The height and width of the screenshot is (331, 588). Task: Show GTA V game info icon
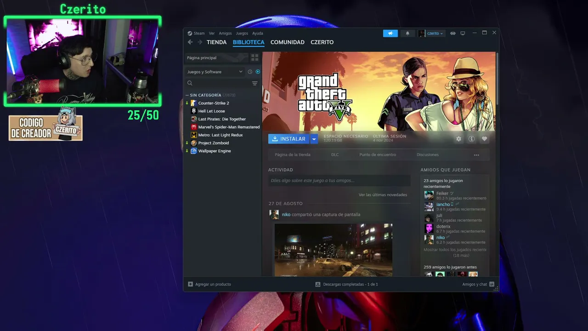coord(471,139)
